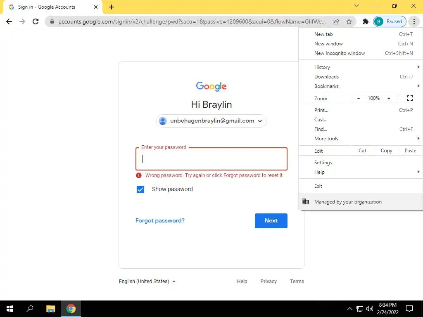Choose Print... from the menu

click(361, 110)
